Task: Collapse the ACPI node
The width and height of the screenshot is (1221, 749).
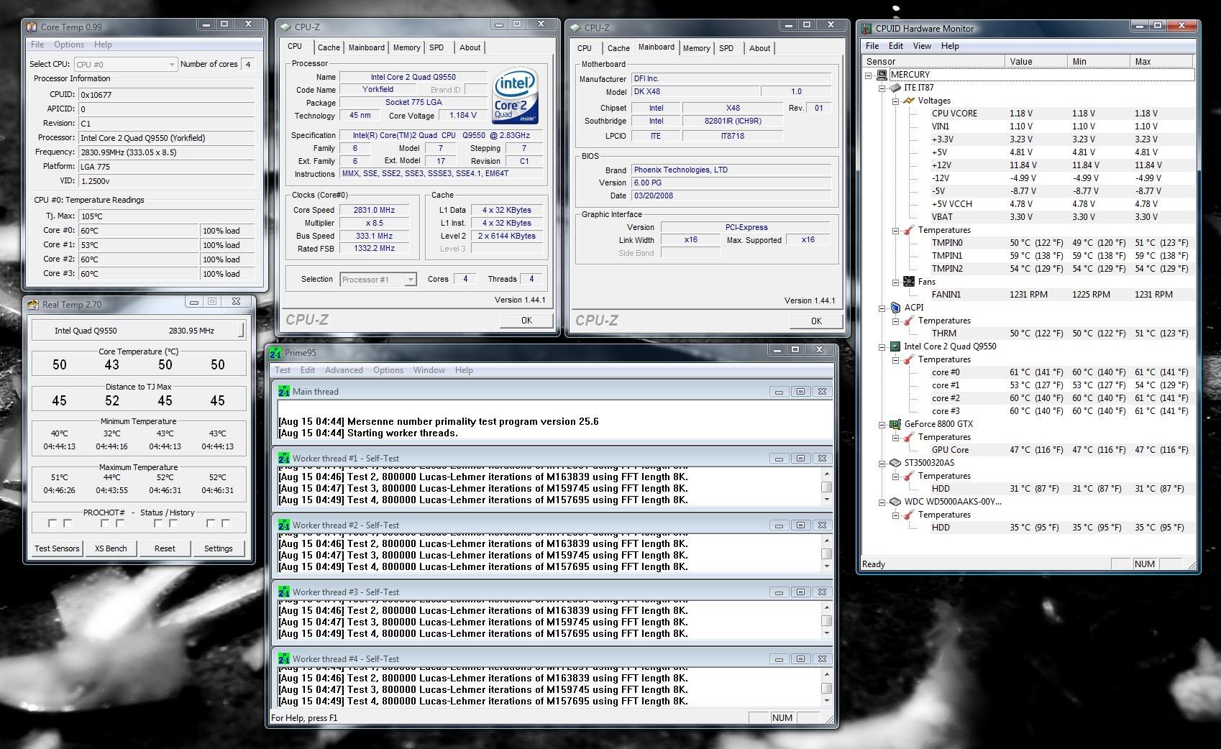Action: 882,308
